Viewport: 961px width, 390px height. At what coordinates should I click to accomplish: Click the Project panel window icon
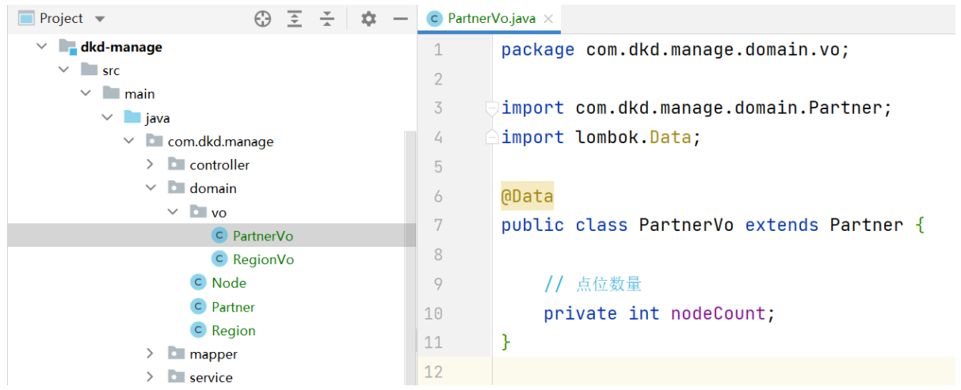(x=26, y=18)
